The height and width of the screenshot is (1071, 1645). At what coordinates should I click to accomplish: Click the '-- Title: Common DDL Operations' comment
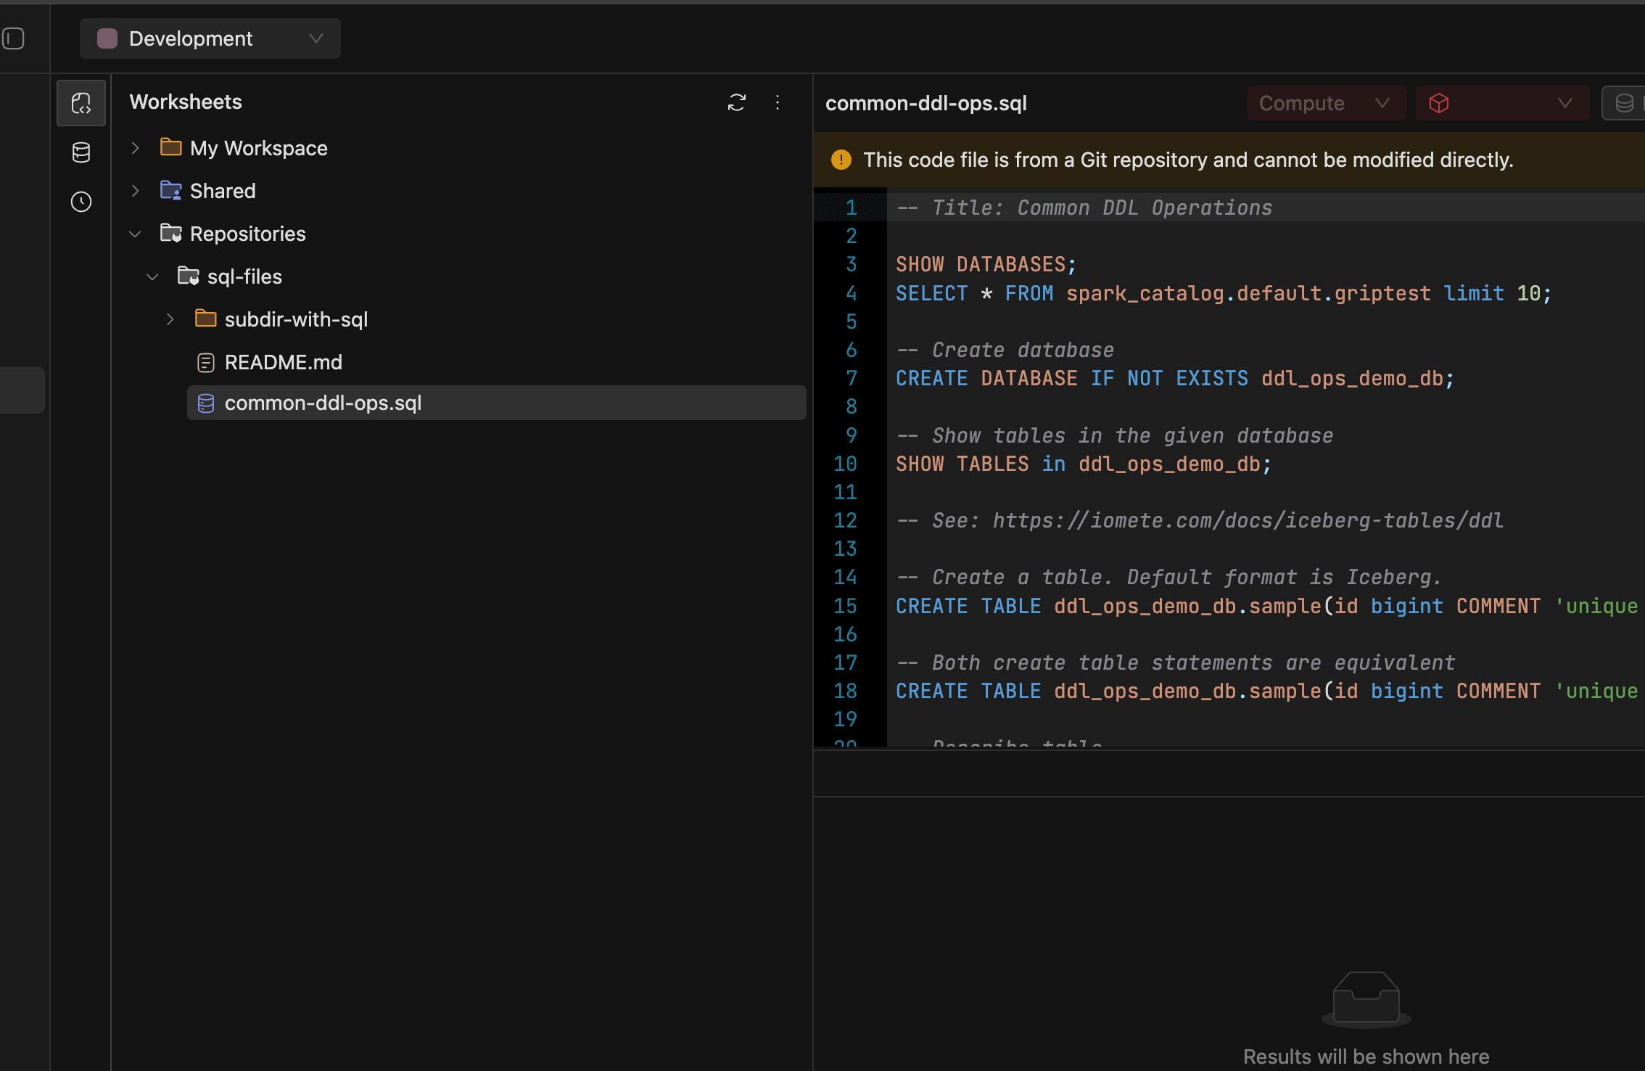click(1084, 208)
